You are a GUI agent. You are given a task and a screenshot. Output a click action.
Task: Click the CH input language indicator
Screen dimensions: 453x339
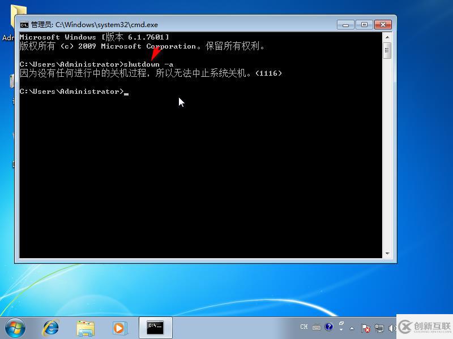point(304,327)
